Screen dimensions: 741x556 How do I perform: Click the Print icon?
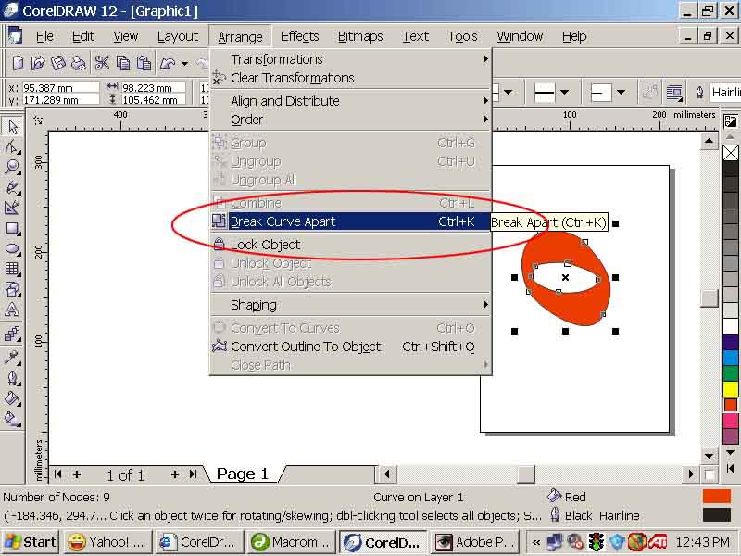[x=79, y=63]
